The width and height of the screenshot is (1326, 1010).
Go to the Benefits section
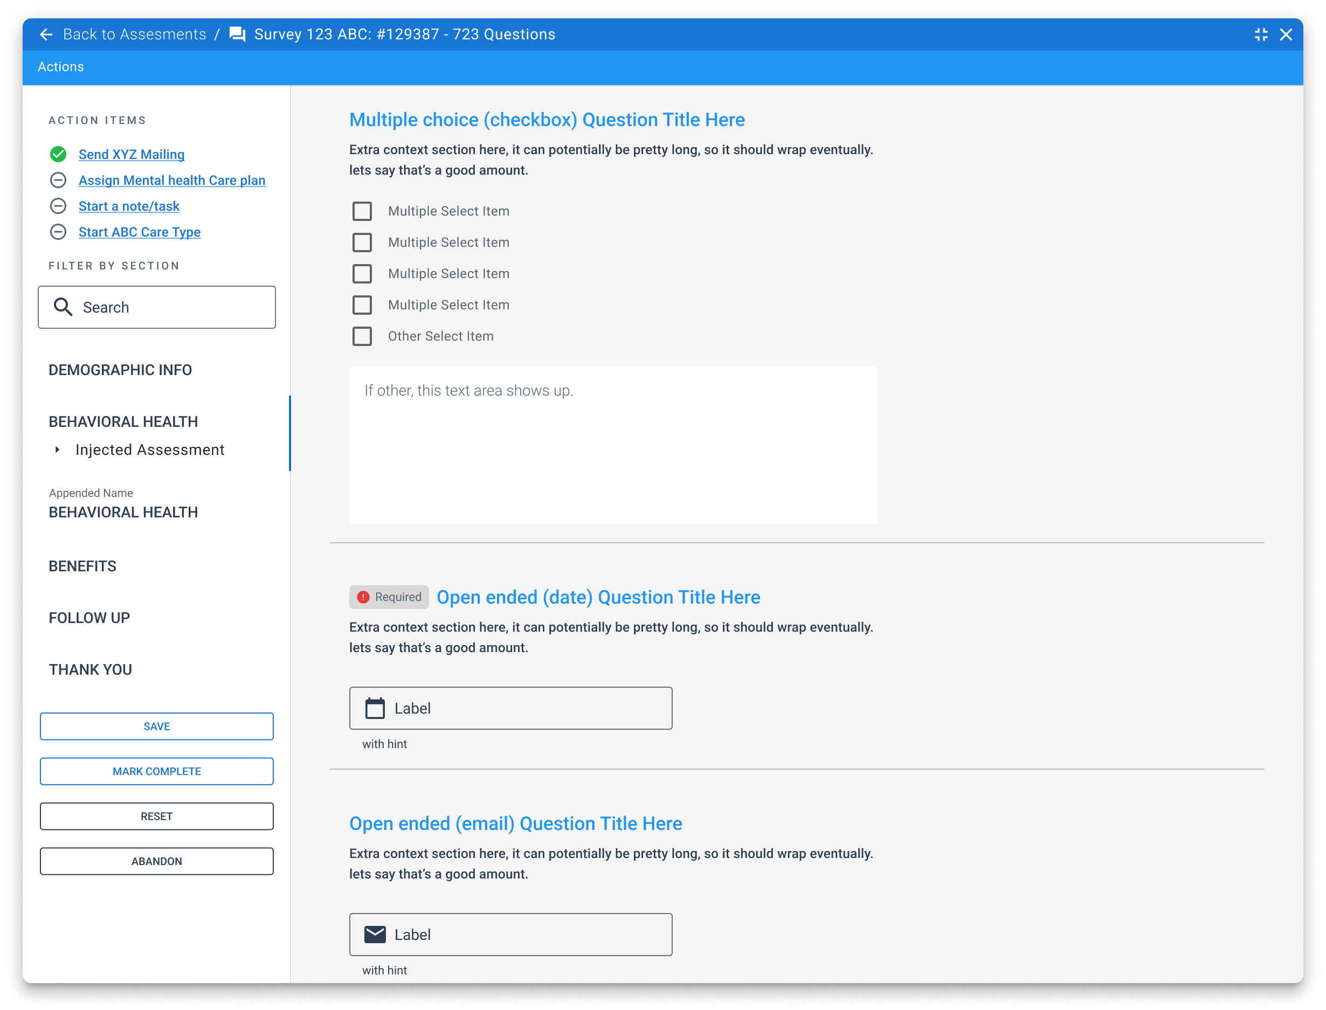82,566
